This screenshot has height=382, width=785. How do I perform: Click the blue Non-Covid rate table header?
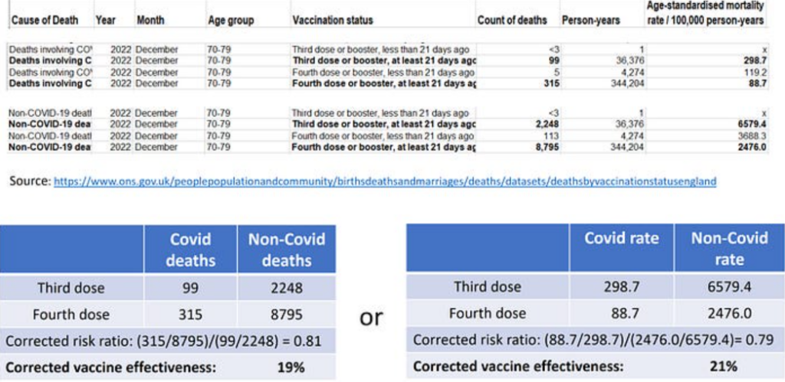[x=728, y=249]
